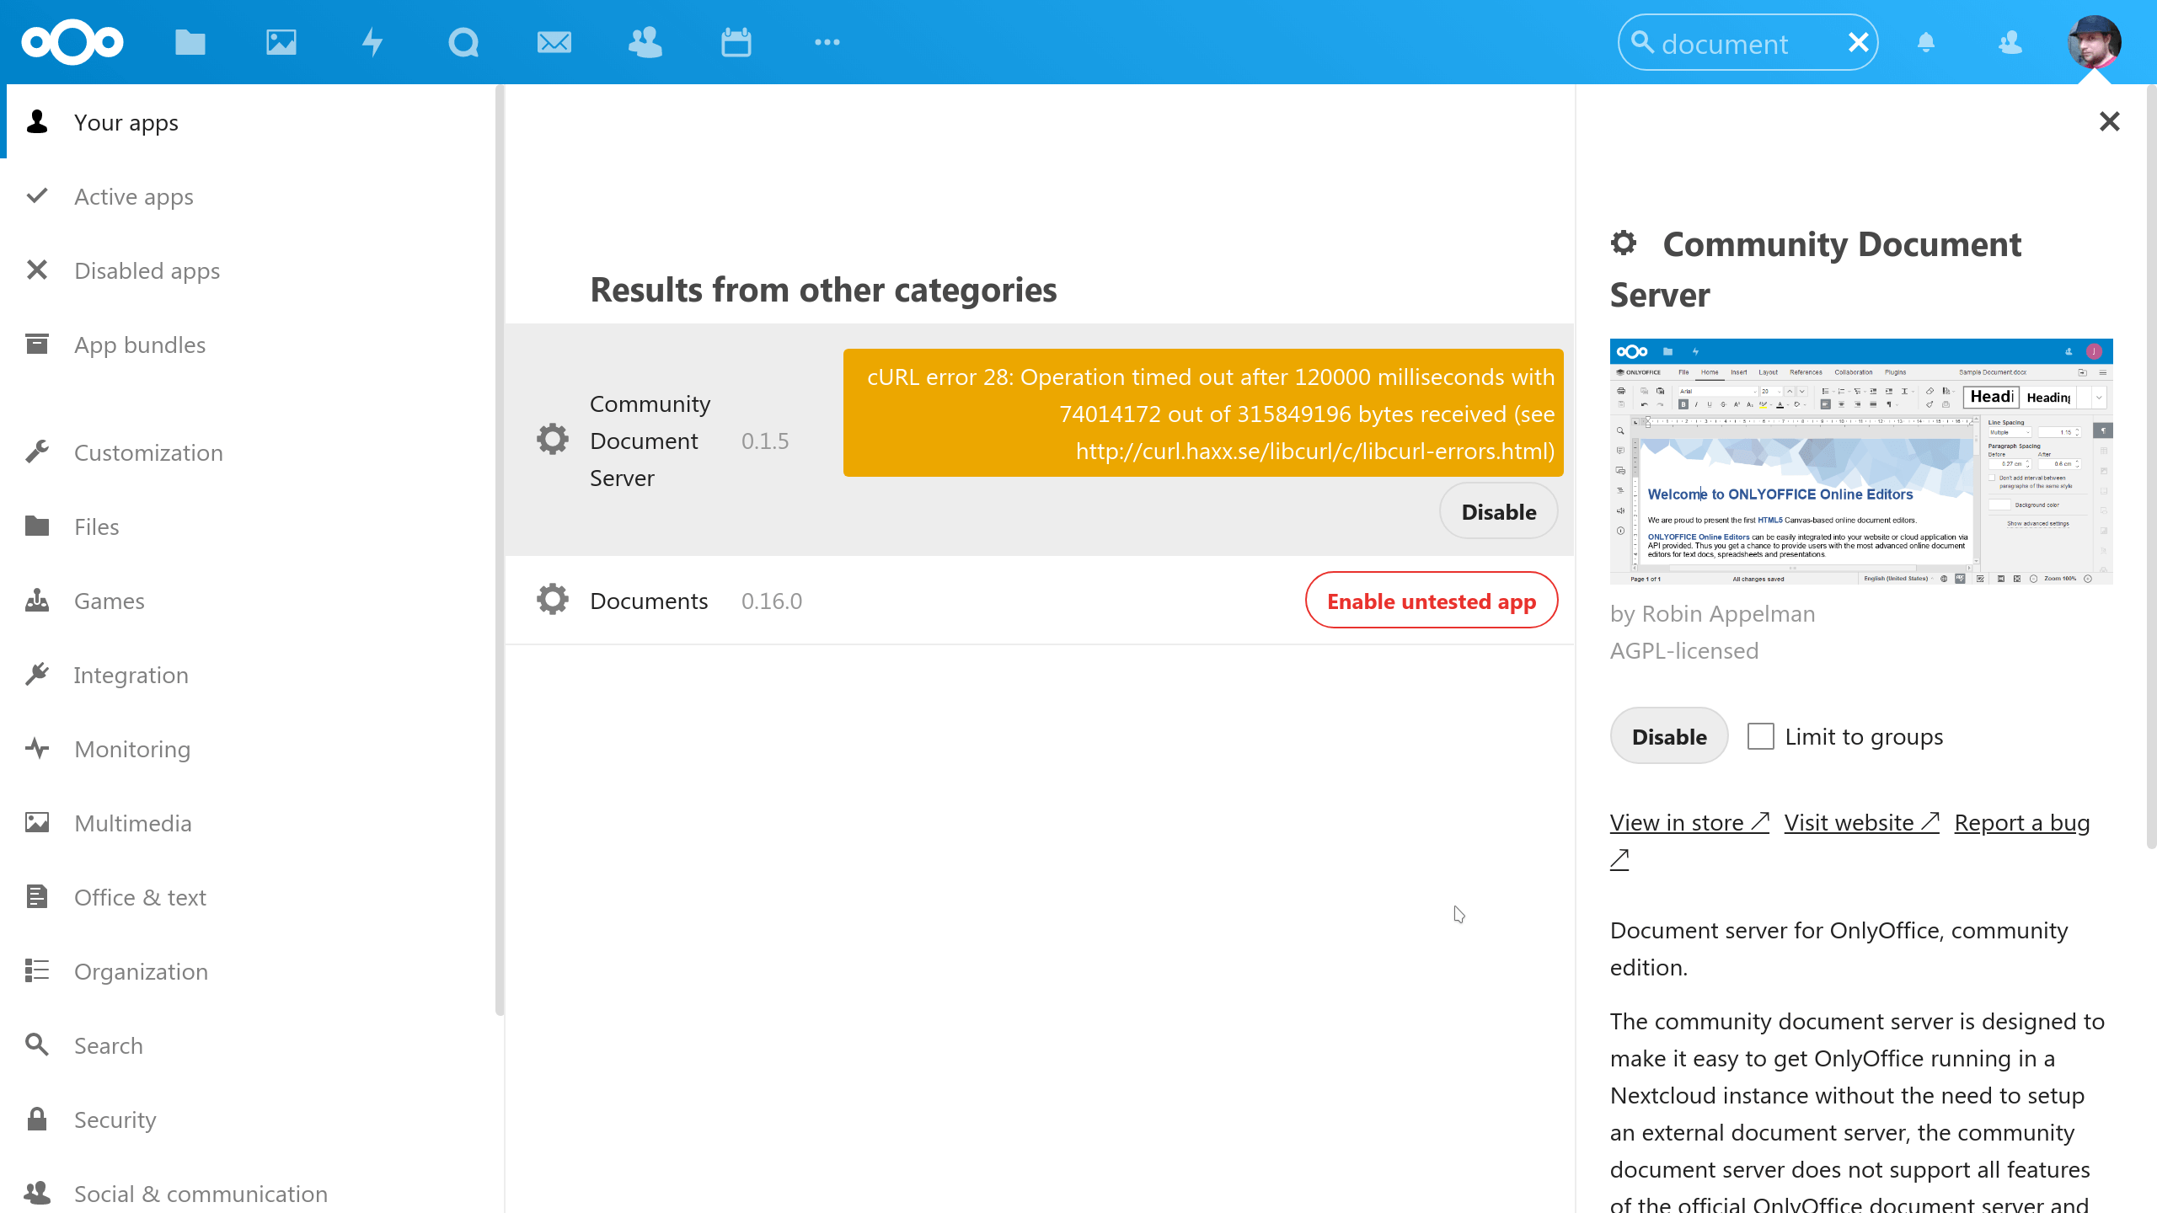Open the Files app icon in header
The image size is (2157, 1213).
pyautogui.click(x=190, y=42)
